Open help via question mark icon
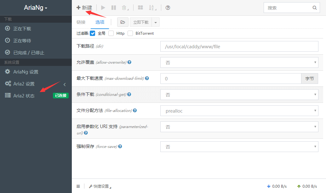Viewport: 326px width, 193px height. click(168, 8)
